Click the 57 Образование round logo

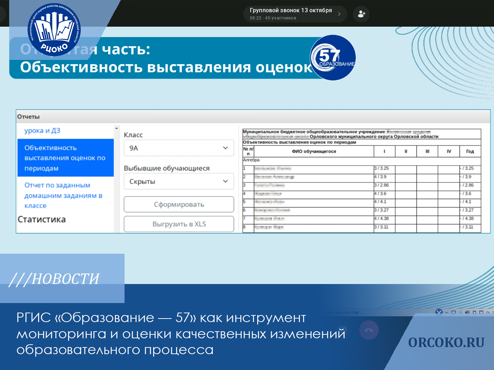(x=333, y=58)
